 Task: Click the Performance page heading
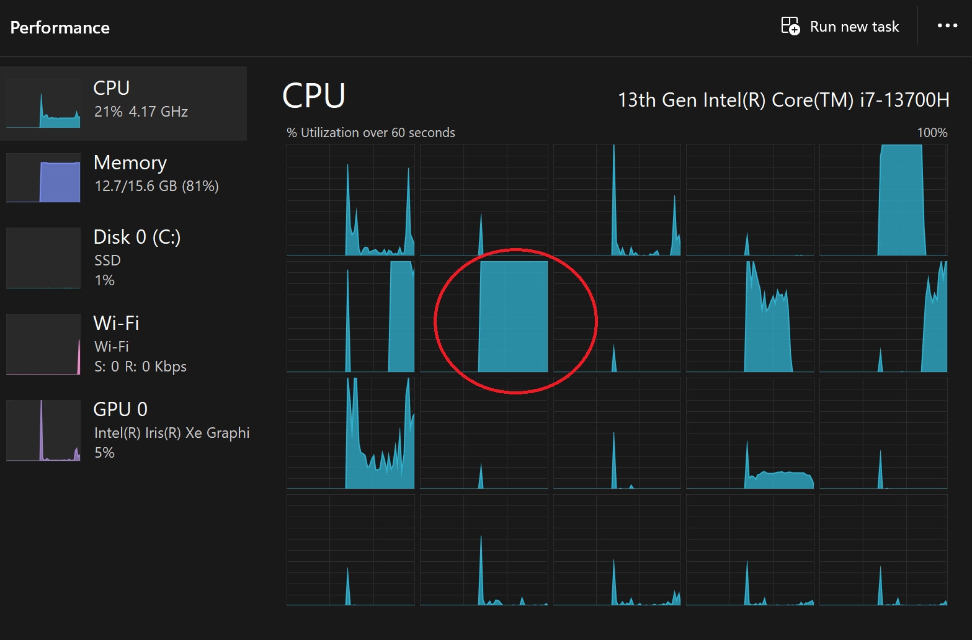coord(60,28)
